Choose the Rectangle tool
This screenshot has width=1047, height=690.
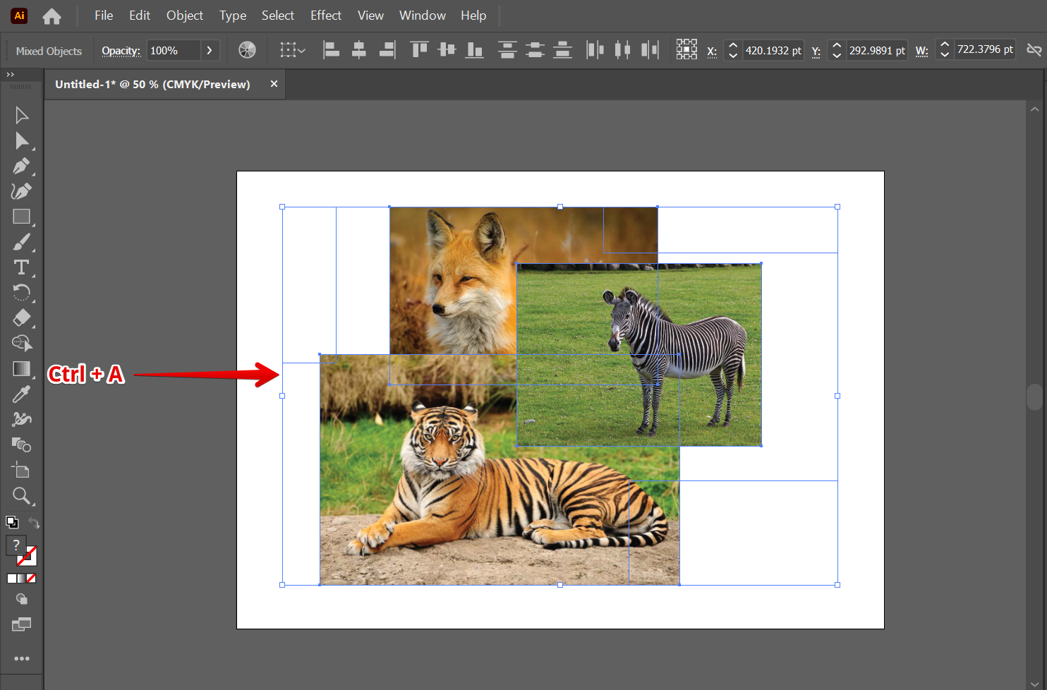(x=21, y=217)
